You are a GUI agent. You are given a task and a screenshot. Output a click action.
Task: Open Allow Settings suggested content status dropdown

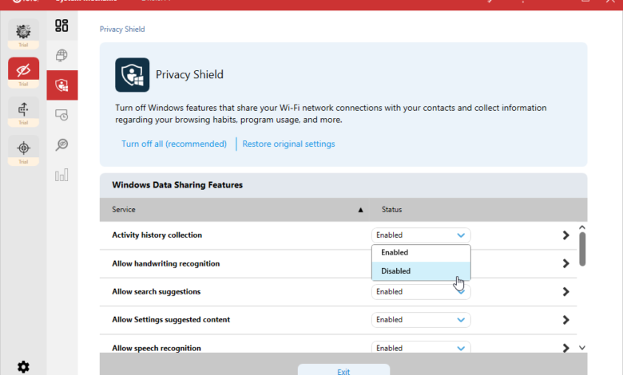click(x=421, y=320)
